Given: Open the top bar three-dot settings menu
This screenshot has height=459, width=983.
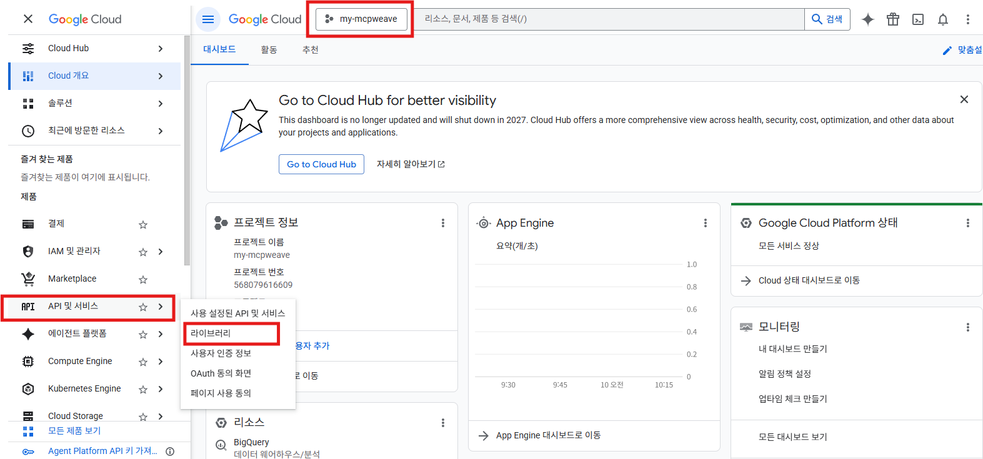Looking at the screenshot, I should (968, 19).
